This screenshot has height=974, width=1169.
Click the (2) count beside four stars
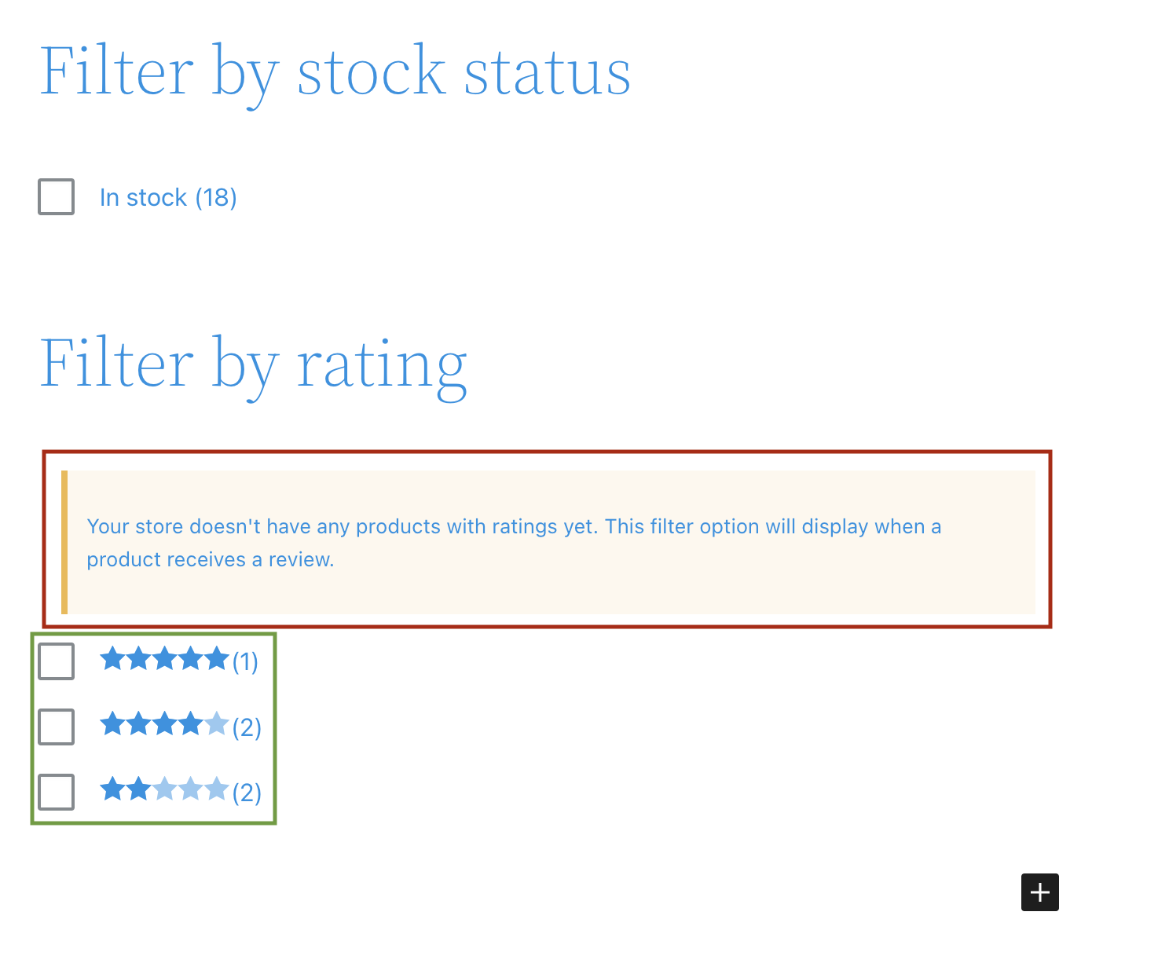point(246,727)
